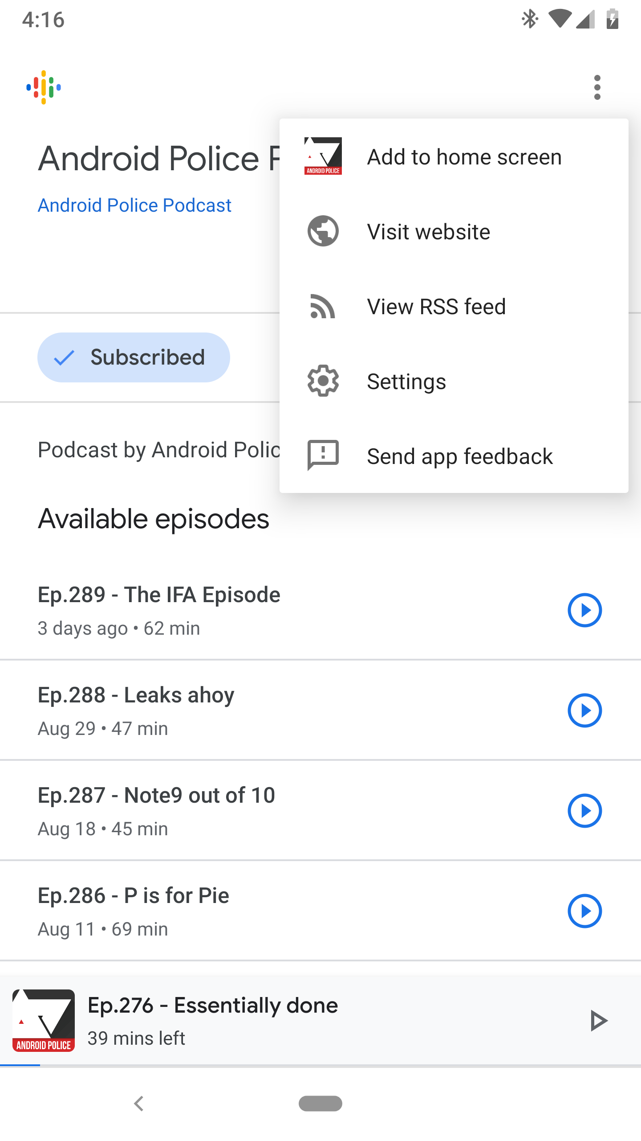
Task: Tap the battery status icon
Action: [x=613, y=20]
